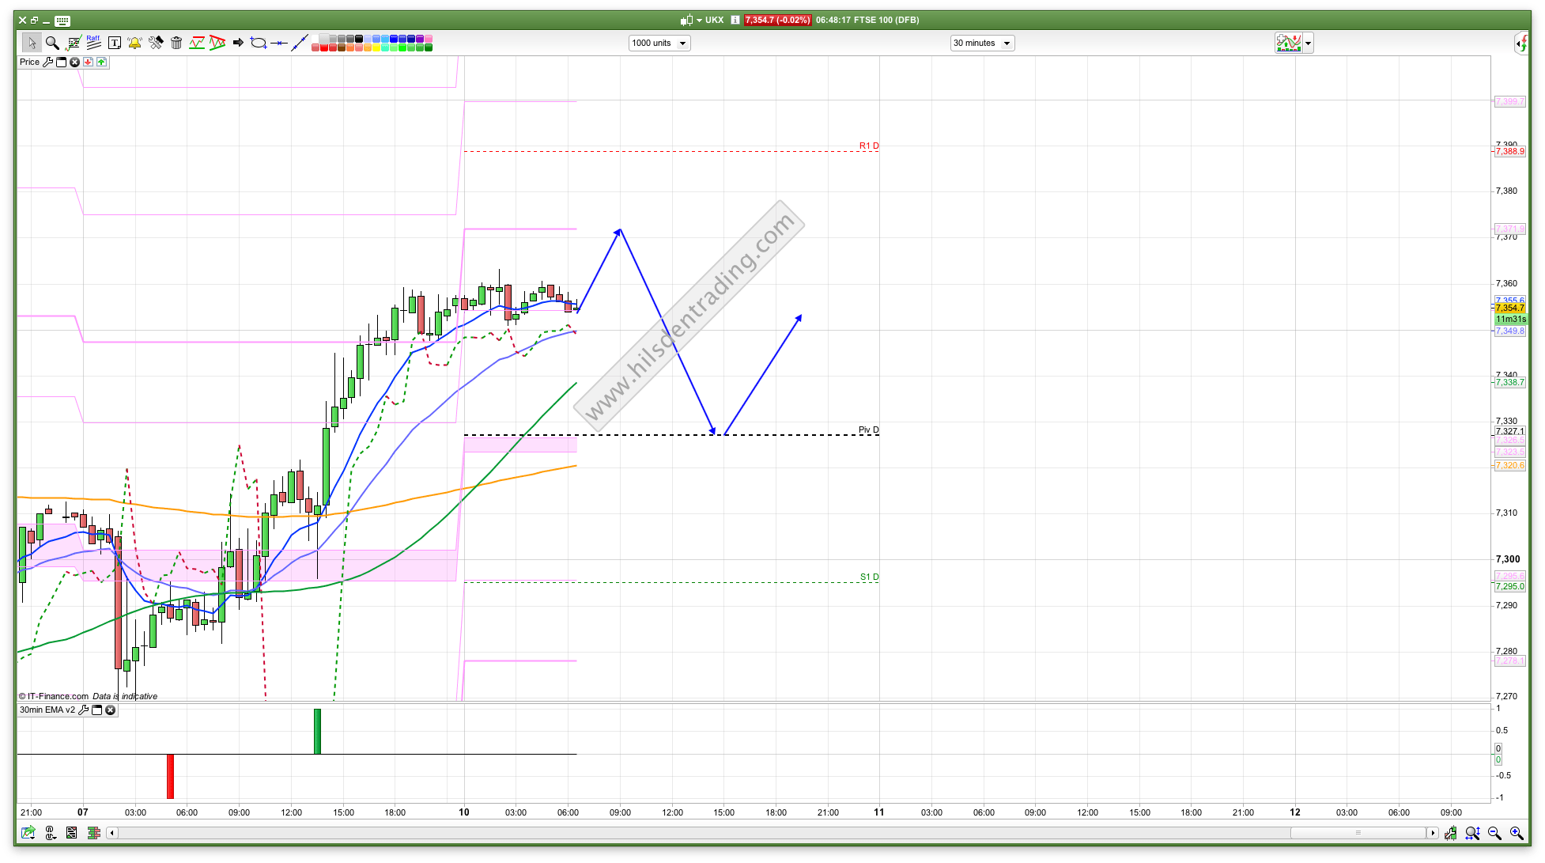Pick the bright red color swatch
This screenshot has width=1545, height=863.
325,47
